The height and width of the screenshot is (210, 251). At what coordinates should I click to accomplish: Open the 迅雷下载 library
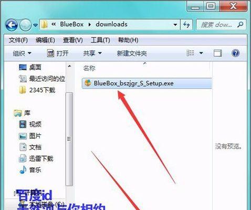click(36, 159)
